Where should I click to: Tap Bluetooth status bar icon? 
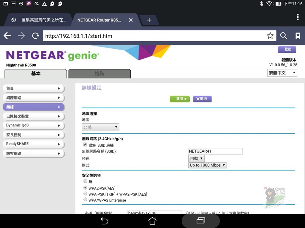(262, 4)
